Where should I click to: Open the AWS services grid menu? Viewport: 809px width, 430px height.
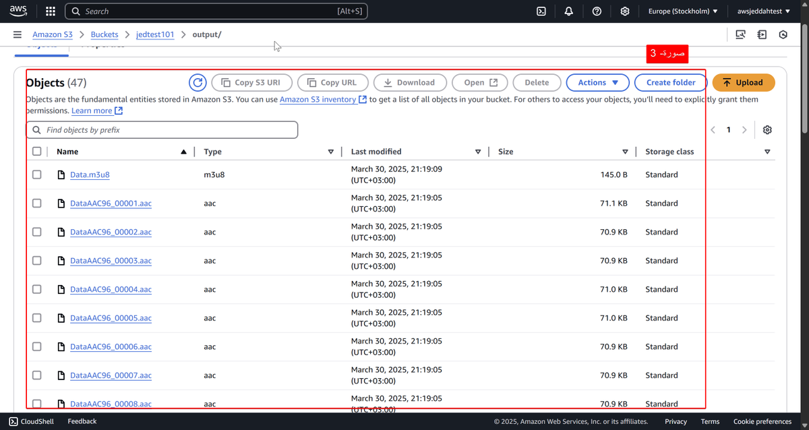(51, 11)
